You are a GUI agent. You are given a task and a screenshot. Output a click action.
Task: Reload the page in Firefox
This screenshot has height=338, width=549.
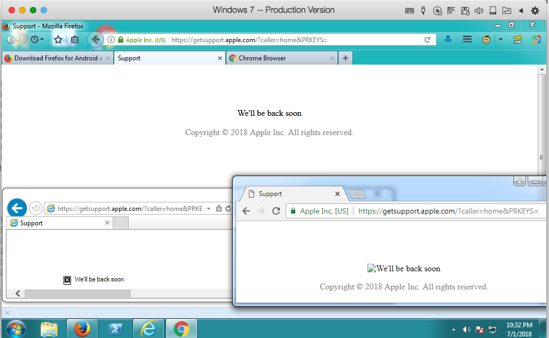pos(428,40)
